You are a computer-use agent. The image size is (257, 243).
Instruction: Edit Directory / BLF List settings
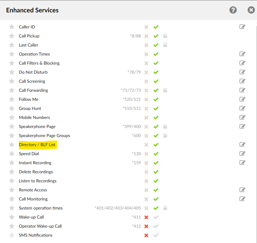pyautogui.click(x=242, y=145)
